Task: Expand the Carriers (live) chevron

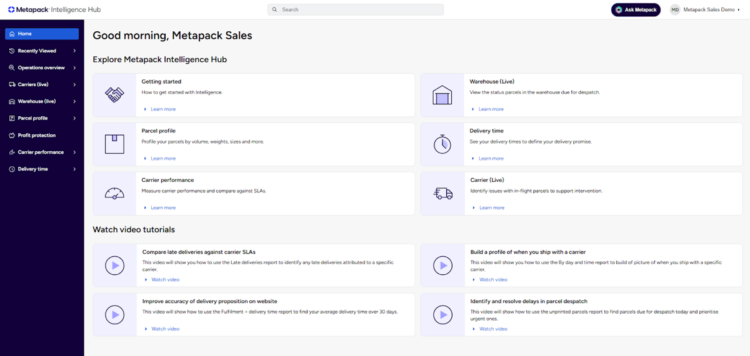Action: pyautogui.click(x=74, y=84)
